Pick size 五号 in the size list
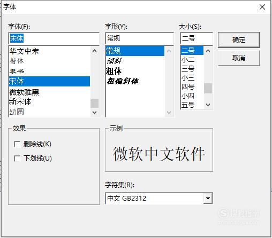The height and width of the screenshot is (238, 272). [x=192, y=105]
